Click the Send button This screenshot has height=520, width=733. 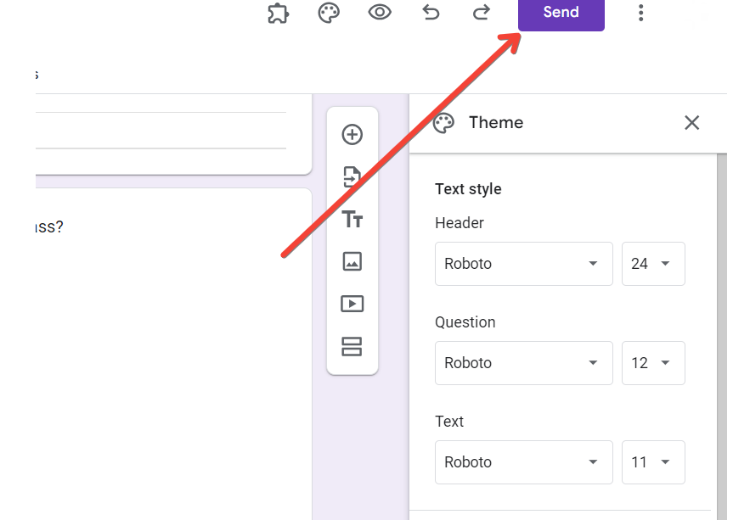561,14
